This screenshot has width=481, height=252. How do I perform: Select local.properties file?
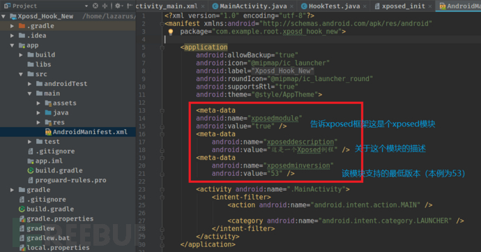point(58,248)
